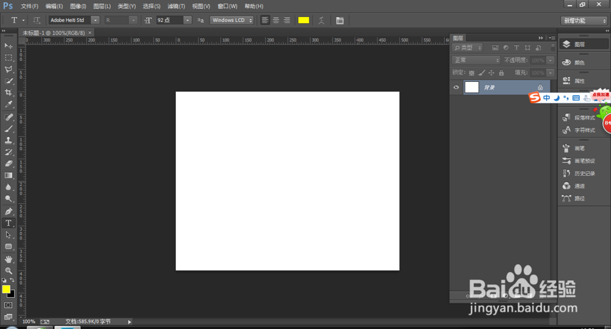Toggle lock image pixels brush icon
This screenshot has width=611, height=329.
tap(481, 73)
